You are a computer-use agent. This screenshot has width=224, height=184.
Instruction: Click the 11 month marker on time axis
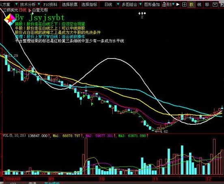pyautogui.click(x=155, y=179)
